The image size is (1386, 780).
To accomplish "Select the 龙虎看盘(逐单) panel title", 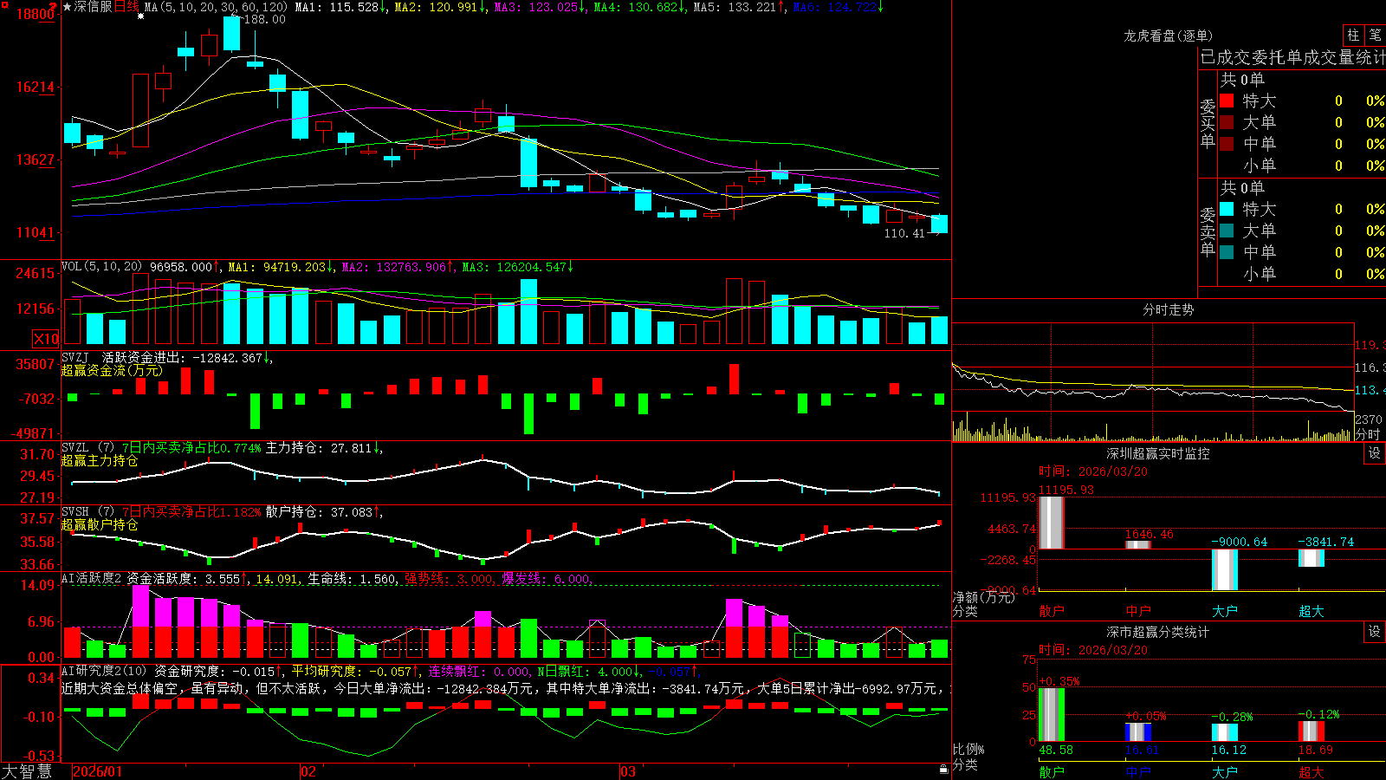I will pyautogui.click(x=1168, y=36).
